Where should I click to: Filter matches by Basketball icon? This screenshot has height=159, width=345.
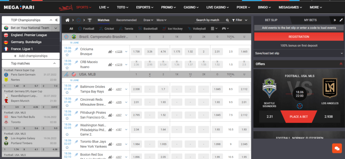coord(140,29)
